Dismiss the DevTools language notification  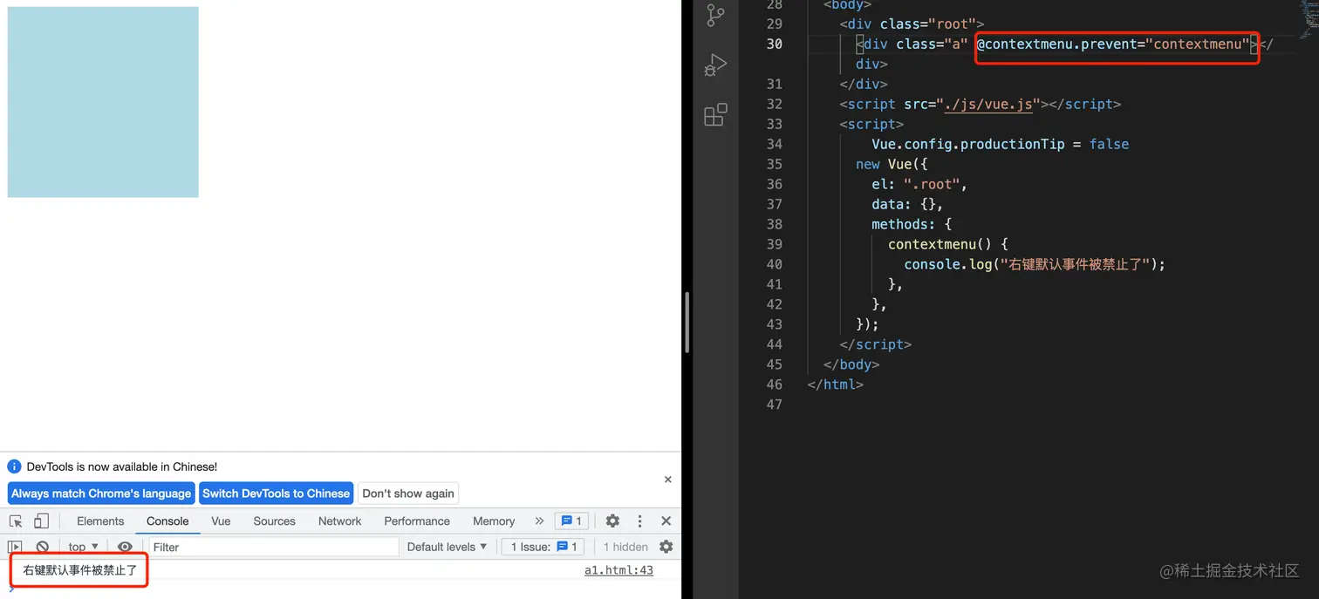coord(667,480)
